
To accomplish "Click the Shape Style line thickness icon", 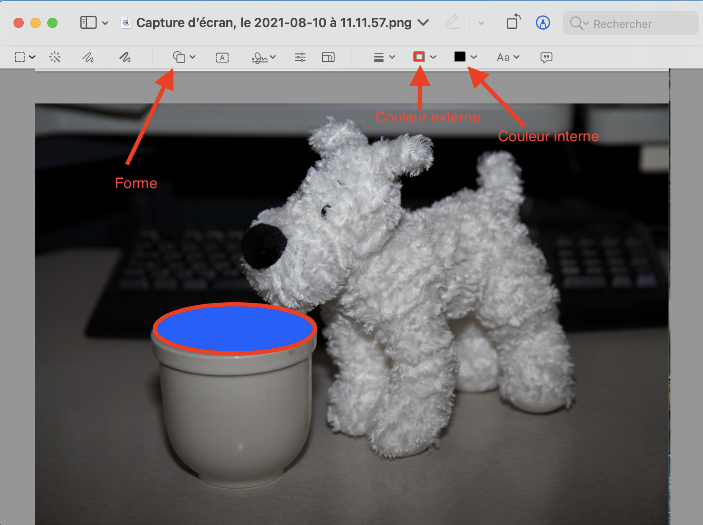I will [379, 57].
